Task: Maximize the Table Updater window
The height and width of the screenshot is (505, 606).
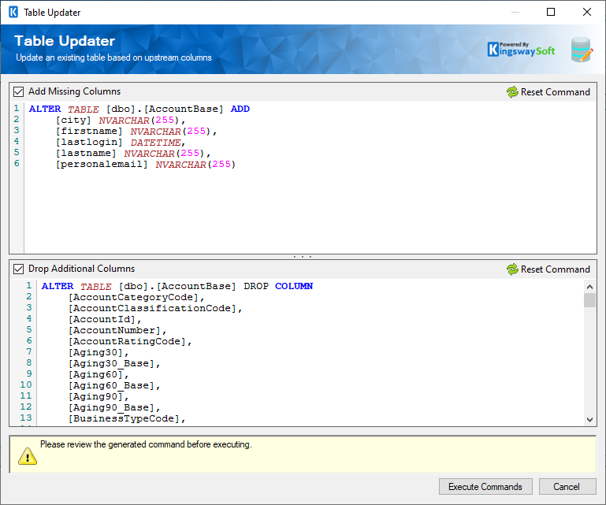Action: 551,12
